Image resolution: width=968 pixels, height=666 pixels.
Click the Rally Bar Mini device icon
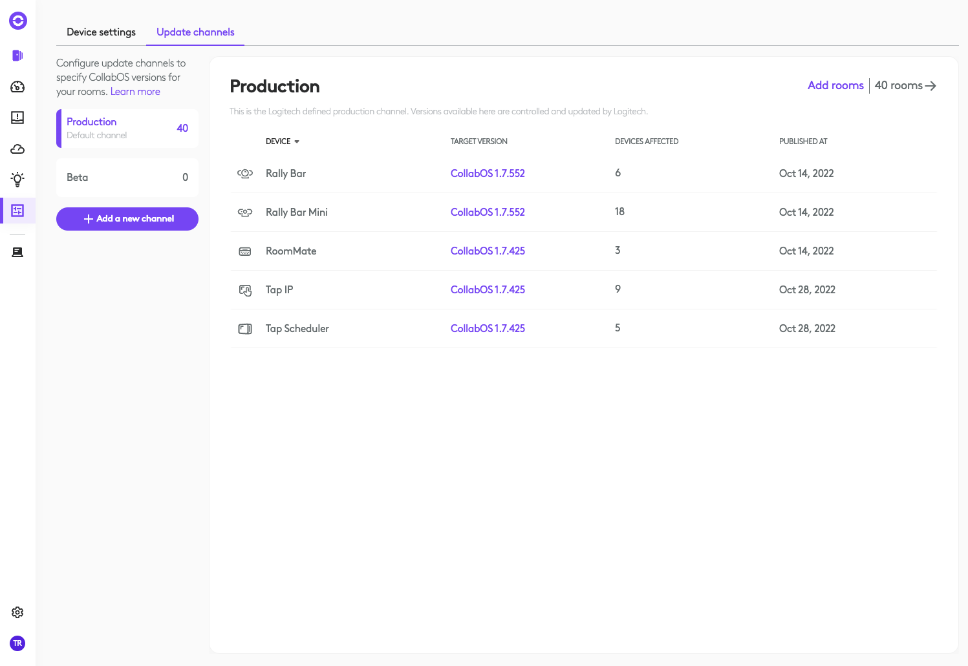click(245, 212)
